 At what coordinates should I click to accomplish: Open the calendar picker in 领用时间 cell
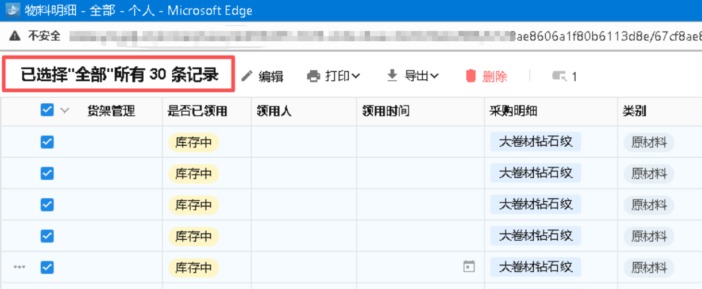[x=469, y=267]
